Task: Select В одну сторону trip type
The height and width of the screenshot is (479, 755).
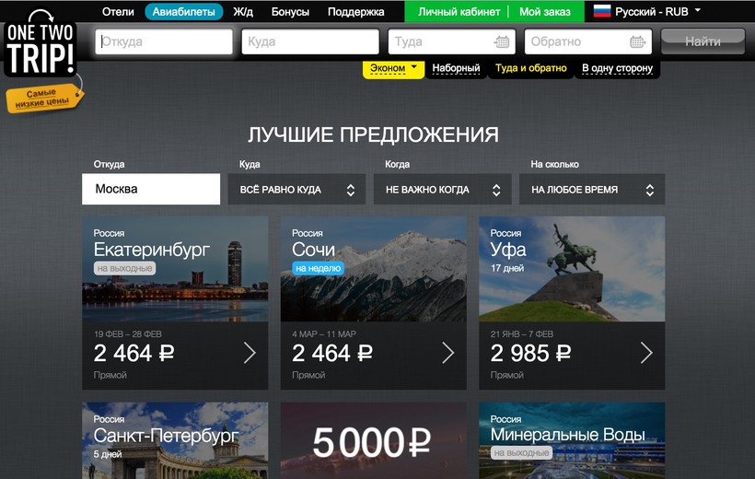Action: pos(617,68)
